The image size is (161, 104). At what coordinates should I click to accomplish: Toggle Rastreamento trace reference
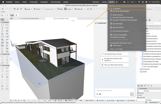coord(48,9)
